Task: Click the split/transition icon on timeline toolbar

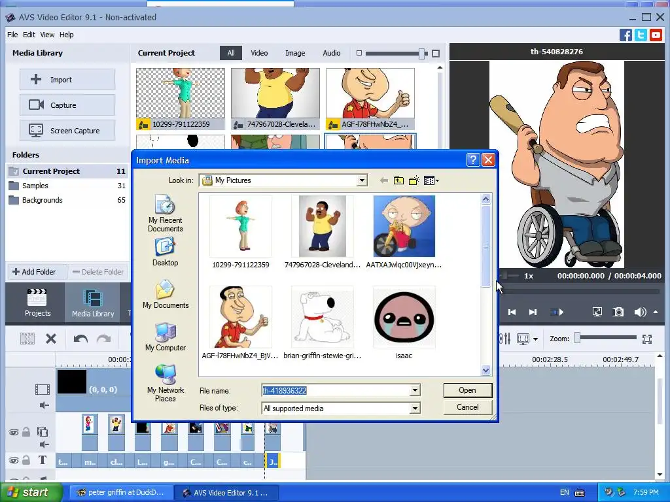Action: pyautogui.click(x=27, y=339)
